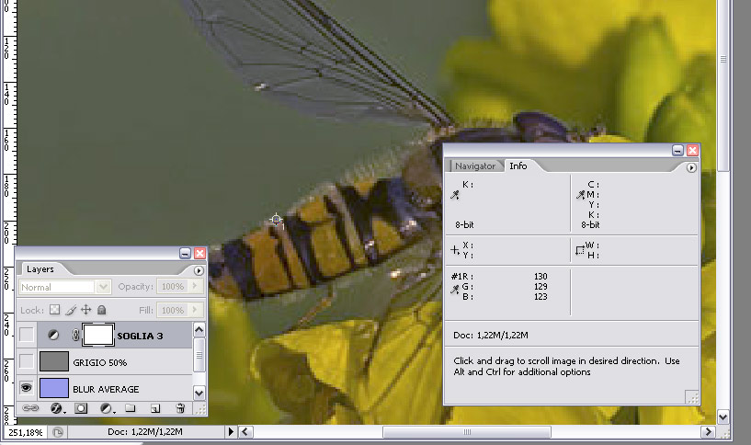
Task: Show the GRIGIO 50% layer
Action: coord(27,361)
